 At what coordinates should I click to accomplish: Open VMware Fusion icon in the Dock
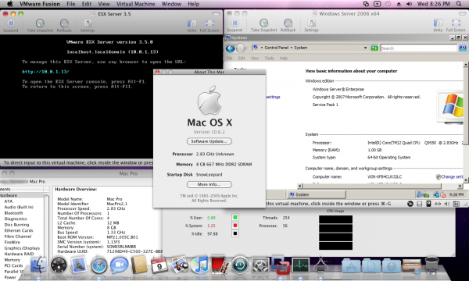click(281, 265)
